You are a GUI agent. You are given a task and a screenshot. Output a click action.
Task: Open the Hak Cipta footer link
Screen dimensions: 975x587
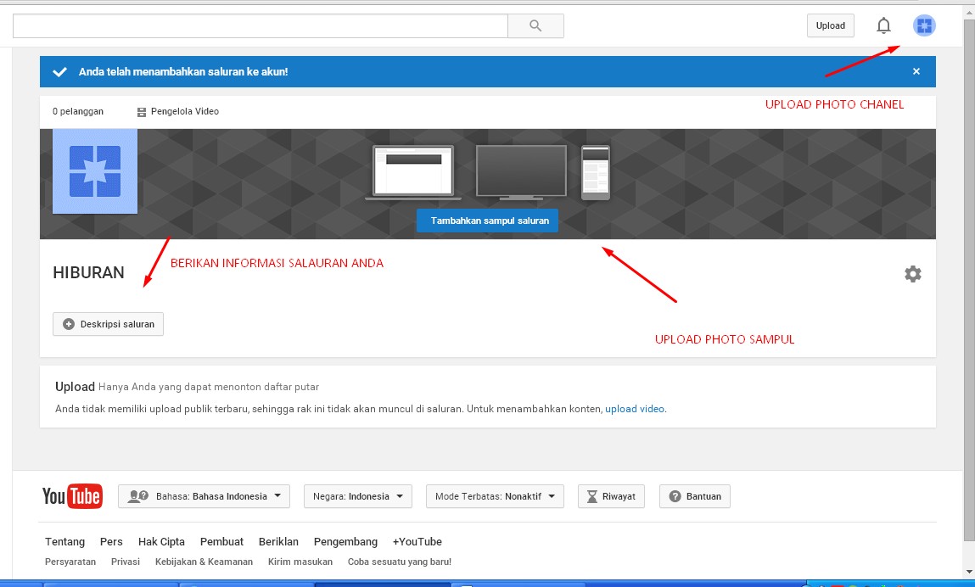[162, 541]
